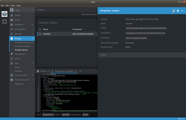Expand the Configuration section

tap(21, 29)
